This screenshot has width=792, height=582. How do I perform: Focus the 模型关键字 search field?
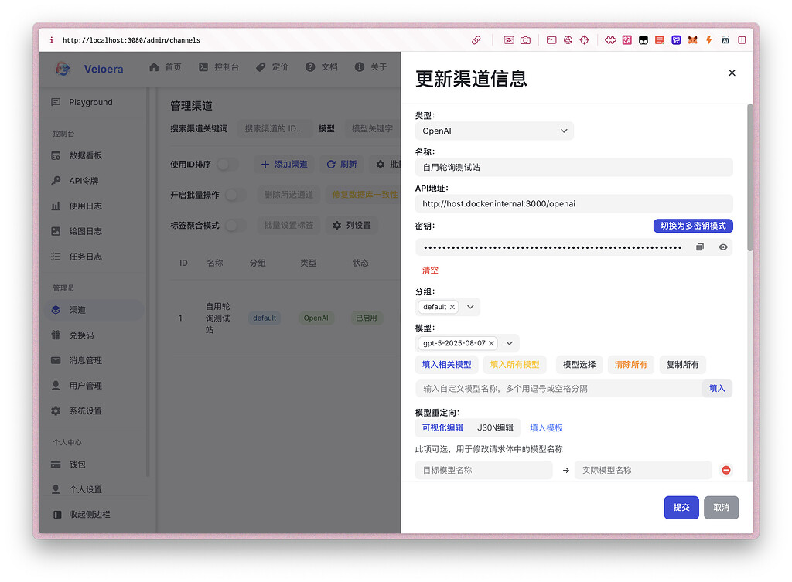373,129
